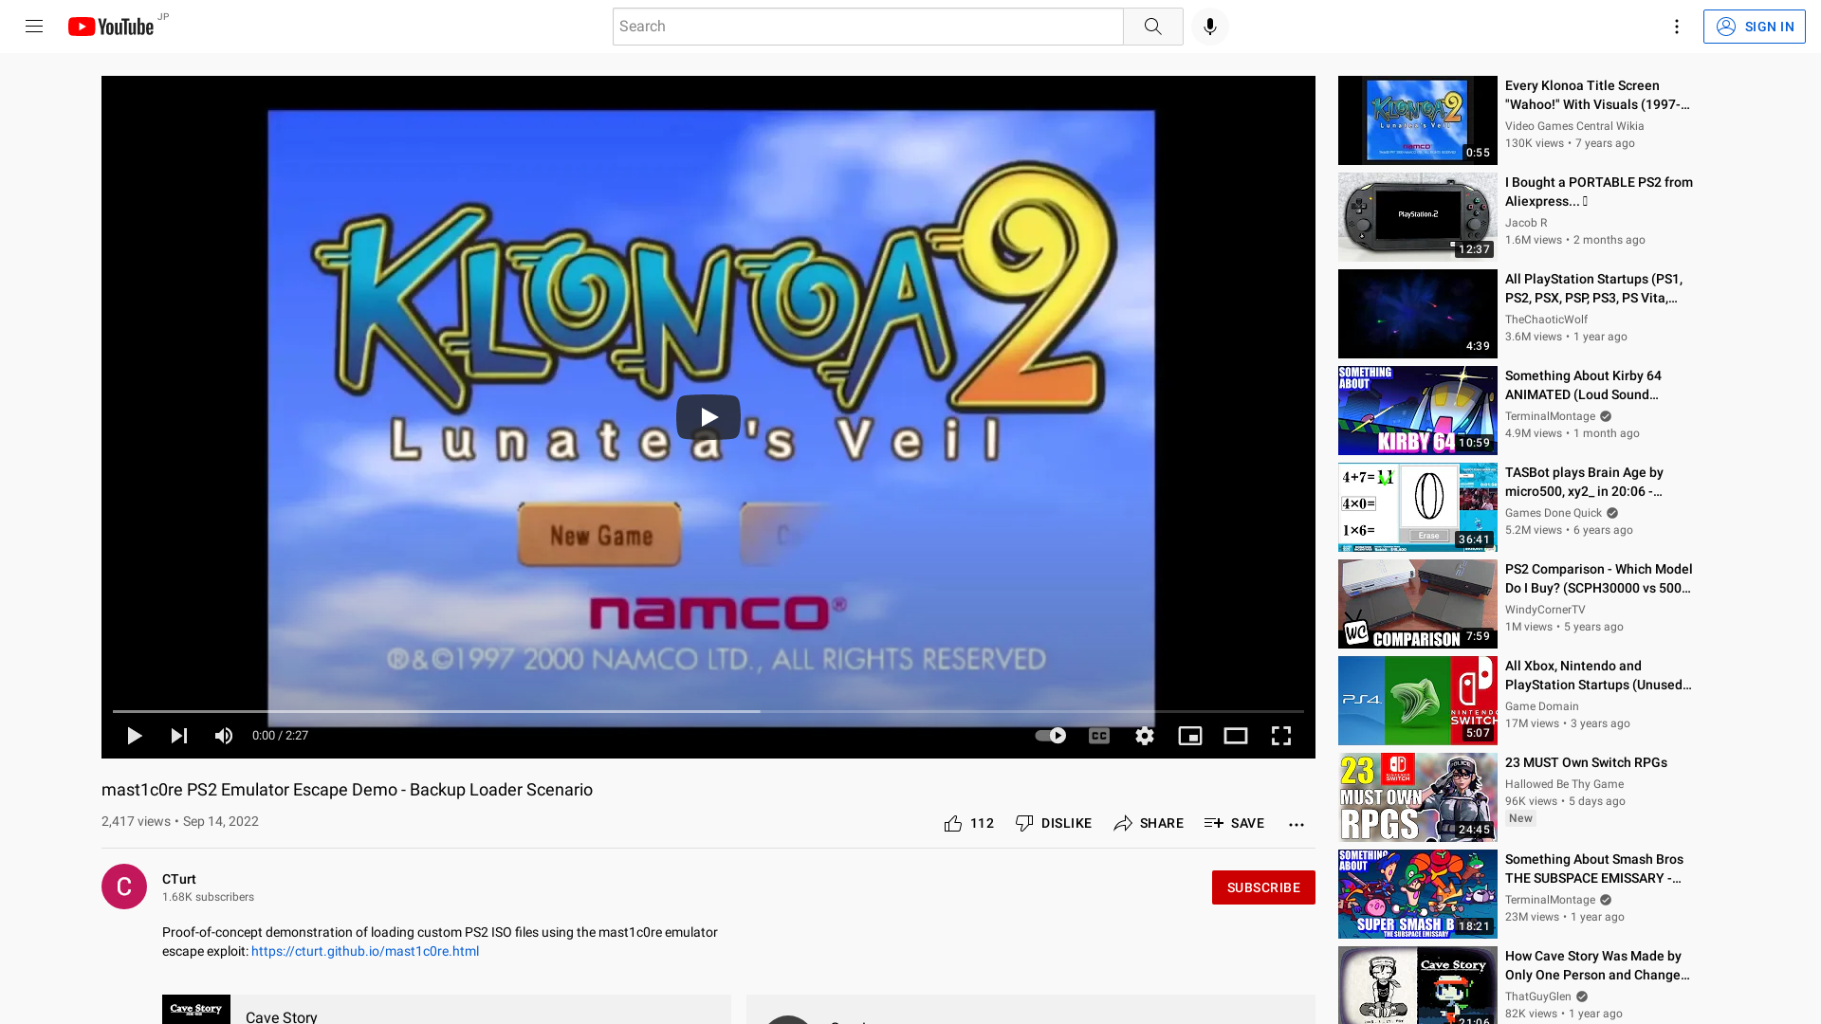Mute using the volume icon
The width and height of the screenshot is (1821, 1024).
coord(224,736)
